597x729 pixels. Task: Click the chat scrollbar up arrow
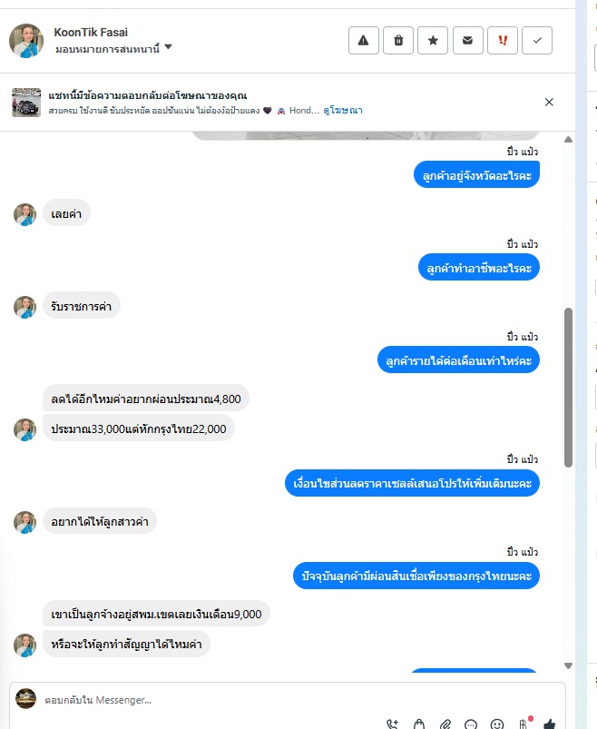point(568,140)
